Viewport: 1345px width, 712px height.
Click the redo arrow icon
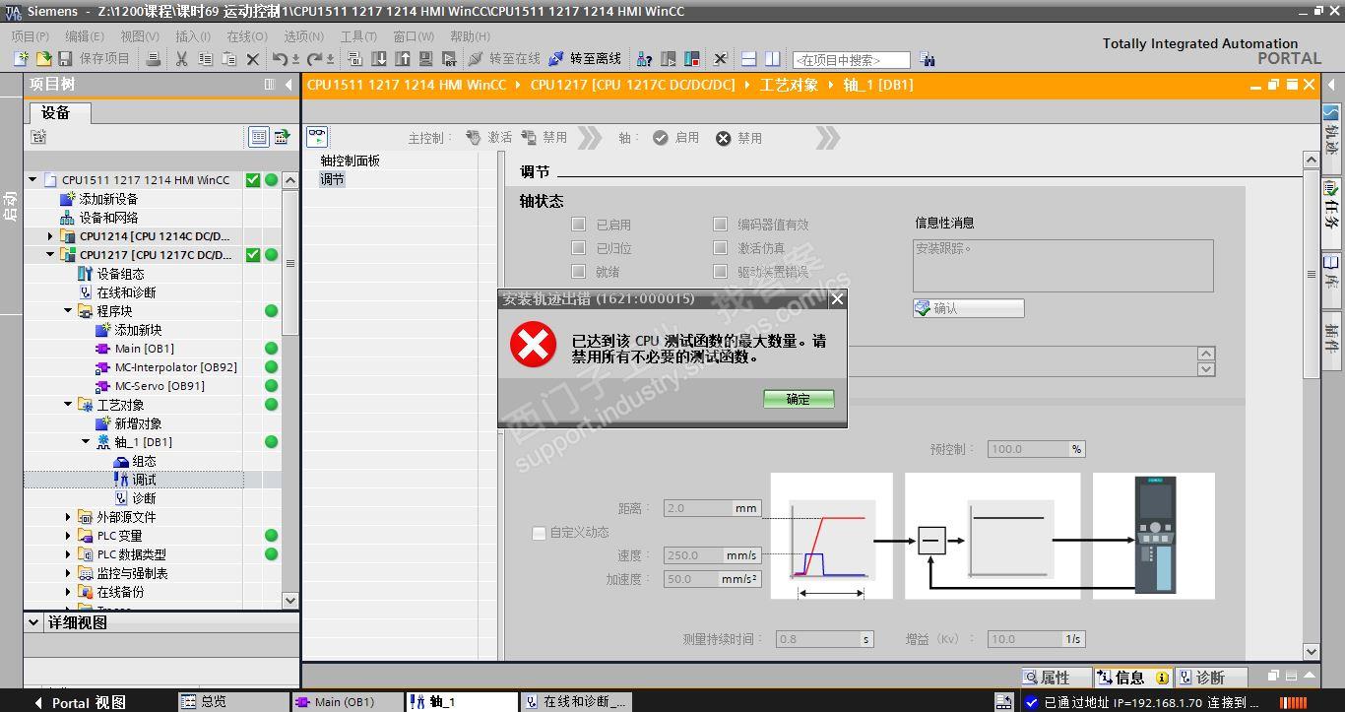(315, 59)
